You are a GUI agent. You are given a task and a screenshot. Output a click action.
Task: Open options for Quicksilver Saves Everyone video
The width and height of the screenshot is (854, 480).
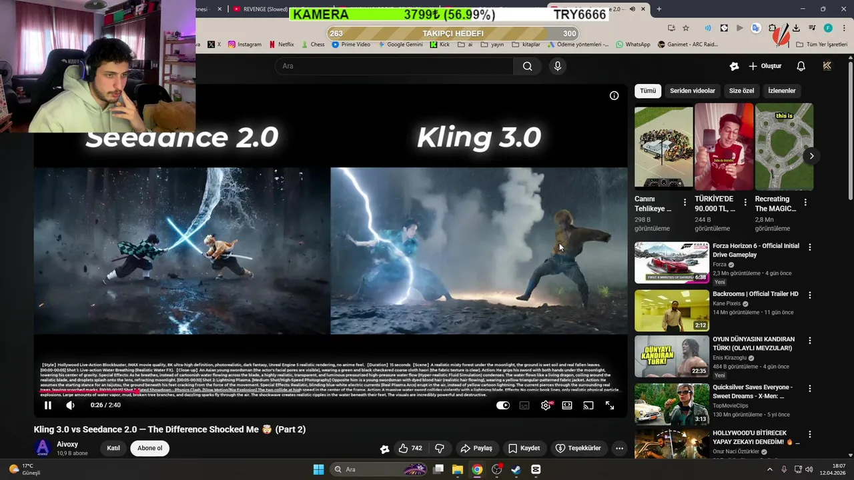(x=810, y=388)
